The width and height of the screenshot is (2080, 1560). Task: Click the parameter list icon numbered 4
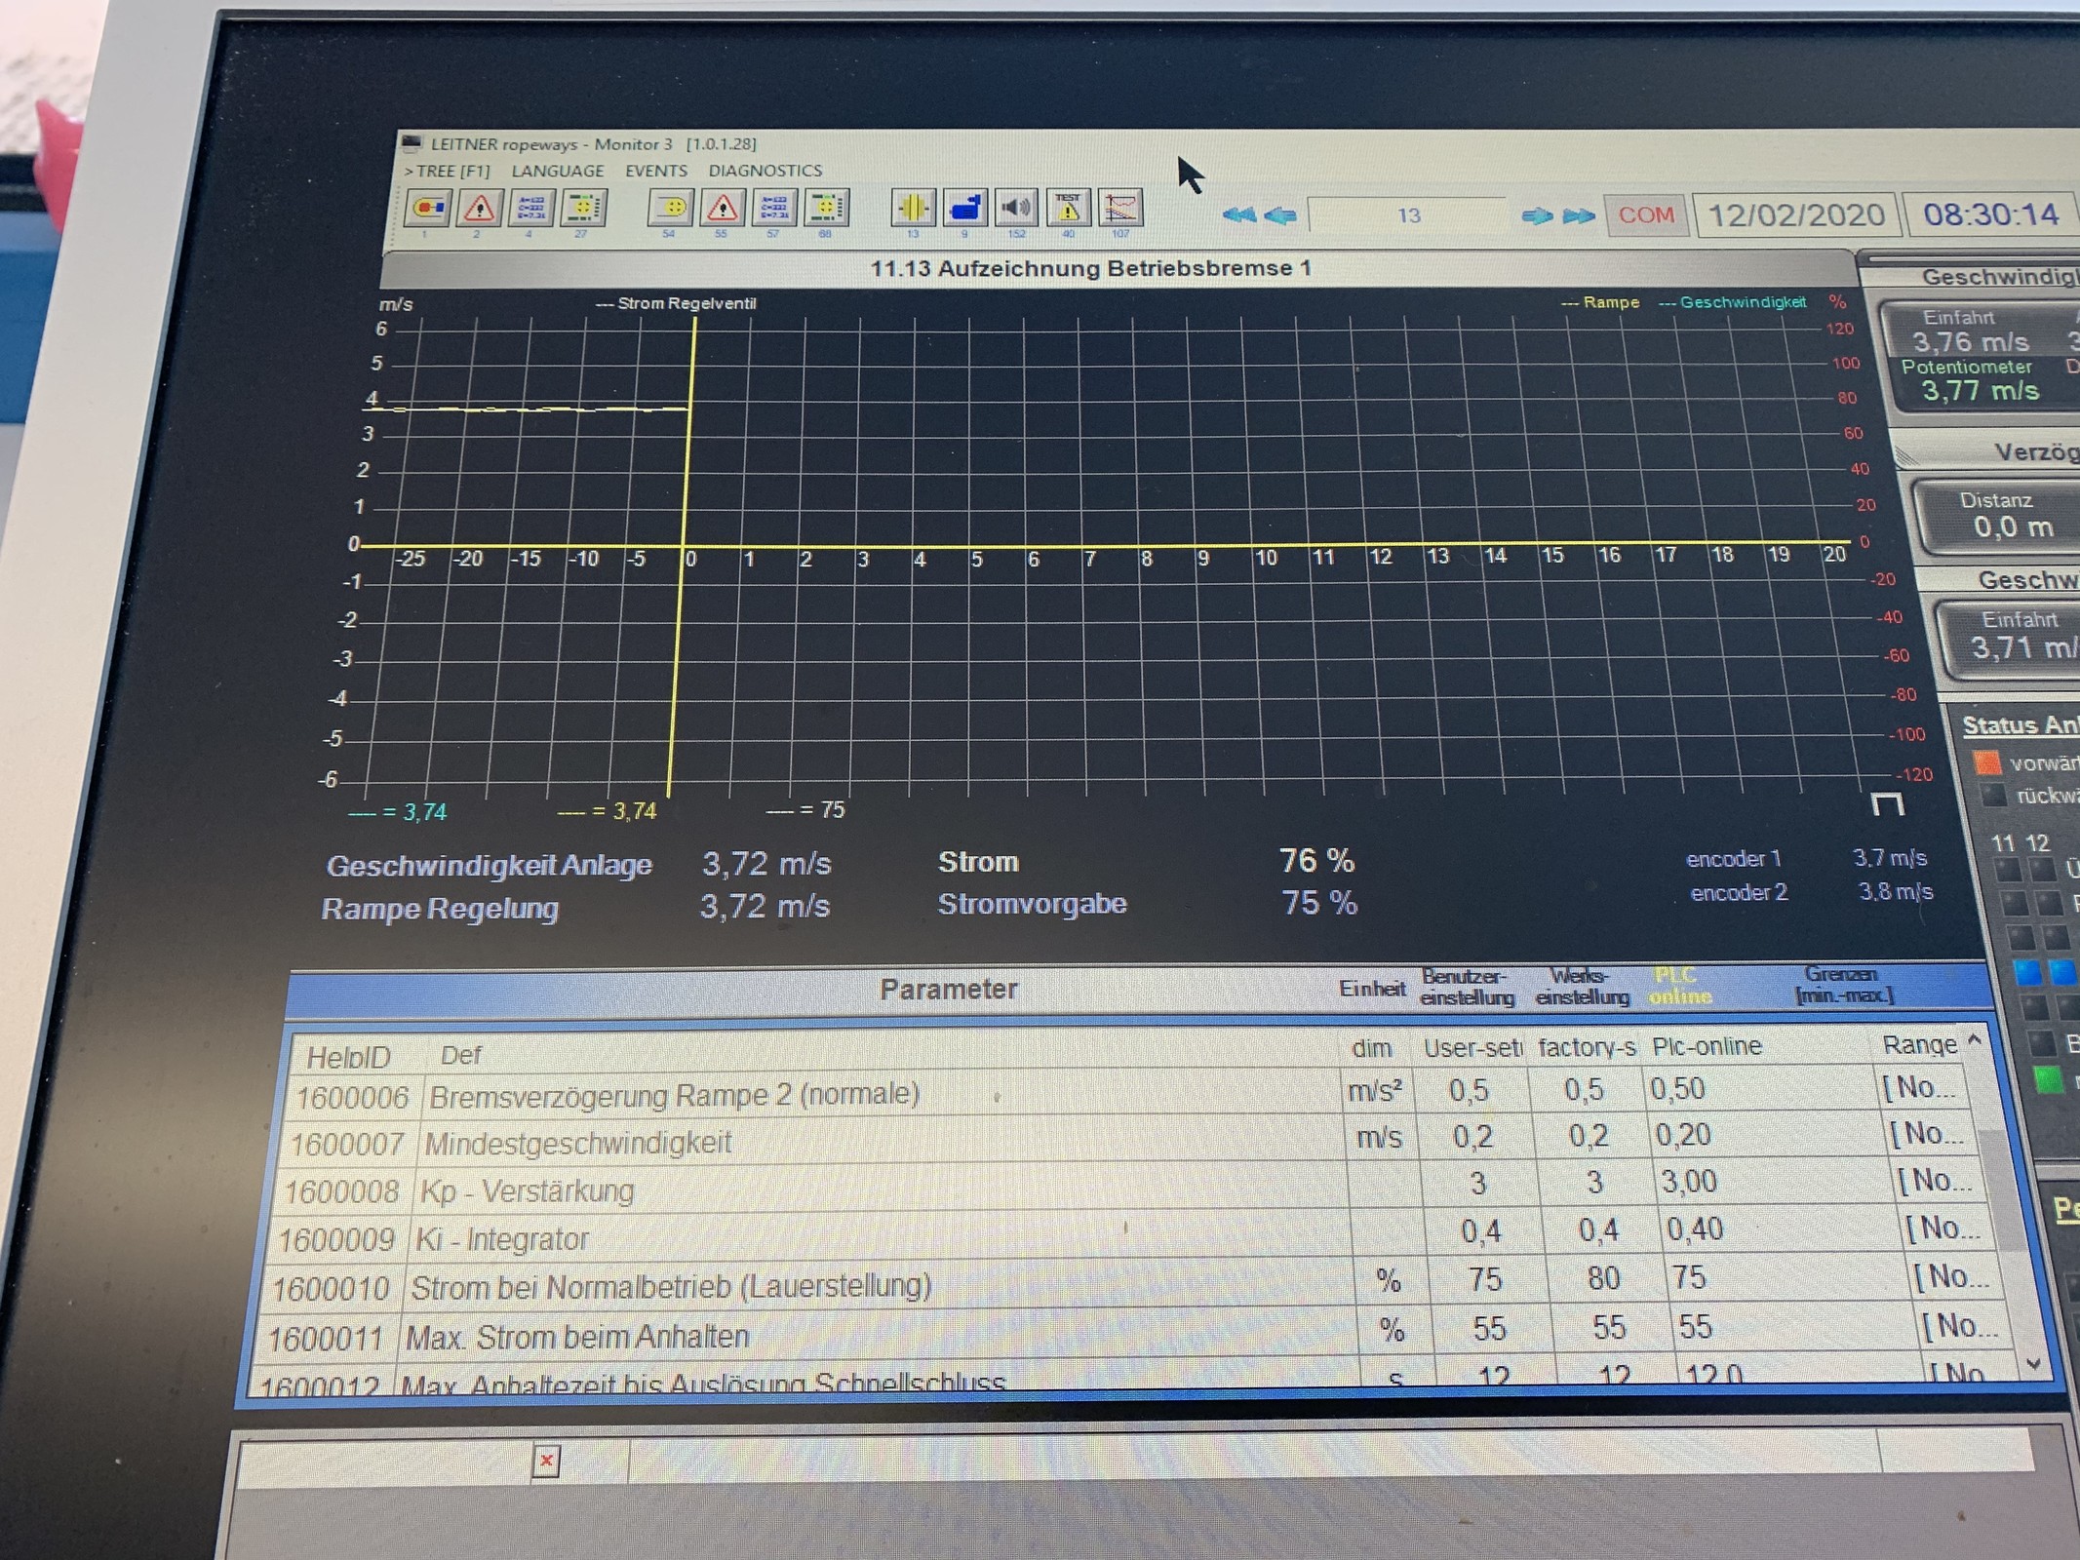click(x=530, y=209)
